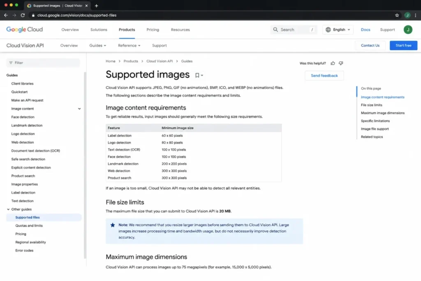421x281 pixels.
Task: Open the Support tab in Vision nav
Action: (159, 45)
